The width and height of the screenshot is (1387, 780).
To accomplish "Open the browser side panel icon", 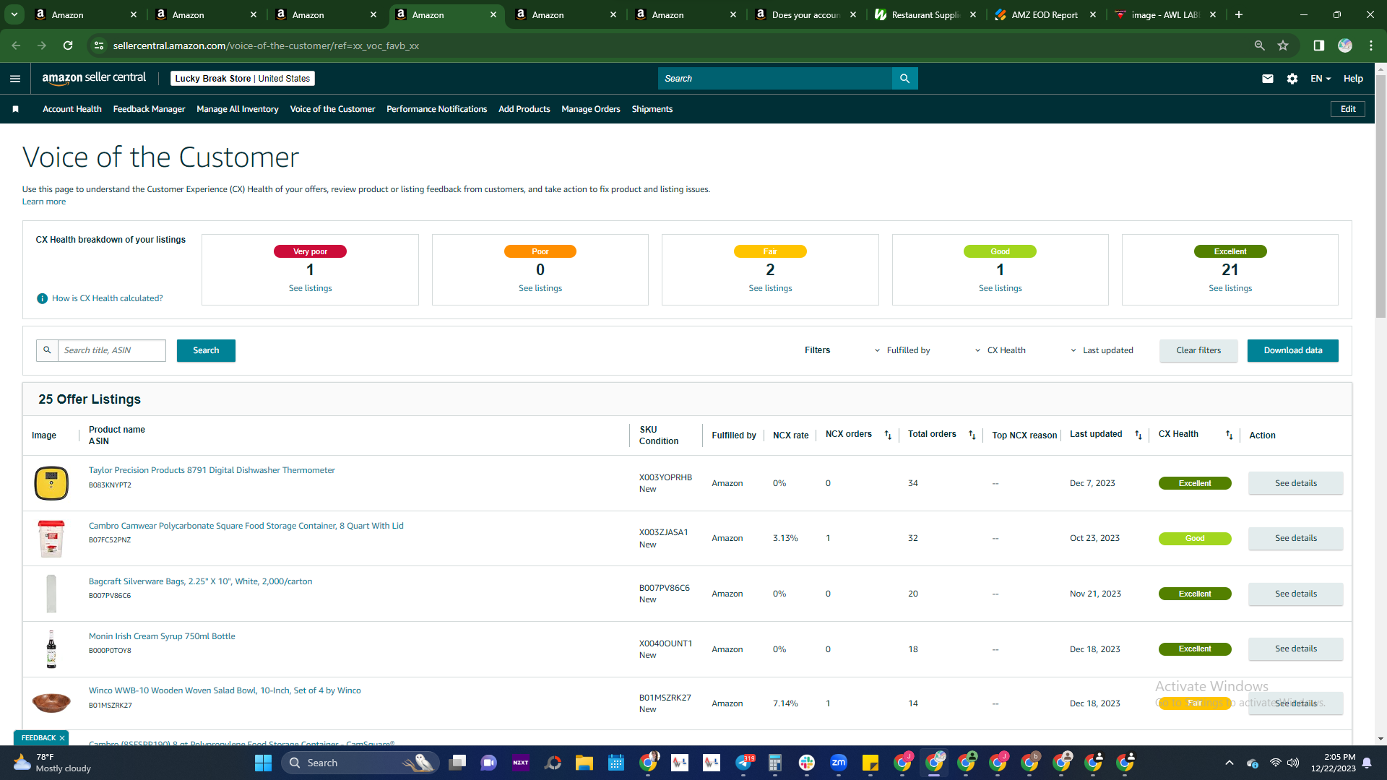I will tap(1319, 45).
